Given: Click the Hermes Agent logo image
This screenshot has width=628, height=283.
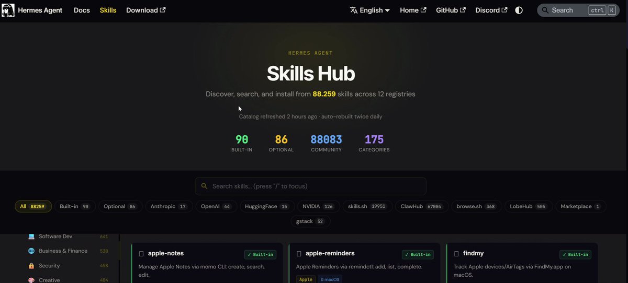Looking at the screenshot, I should pos(7,10).
